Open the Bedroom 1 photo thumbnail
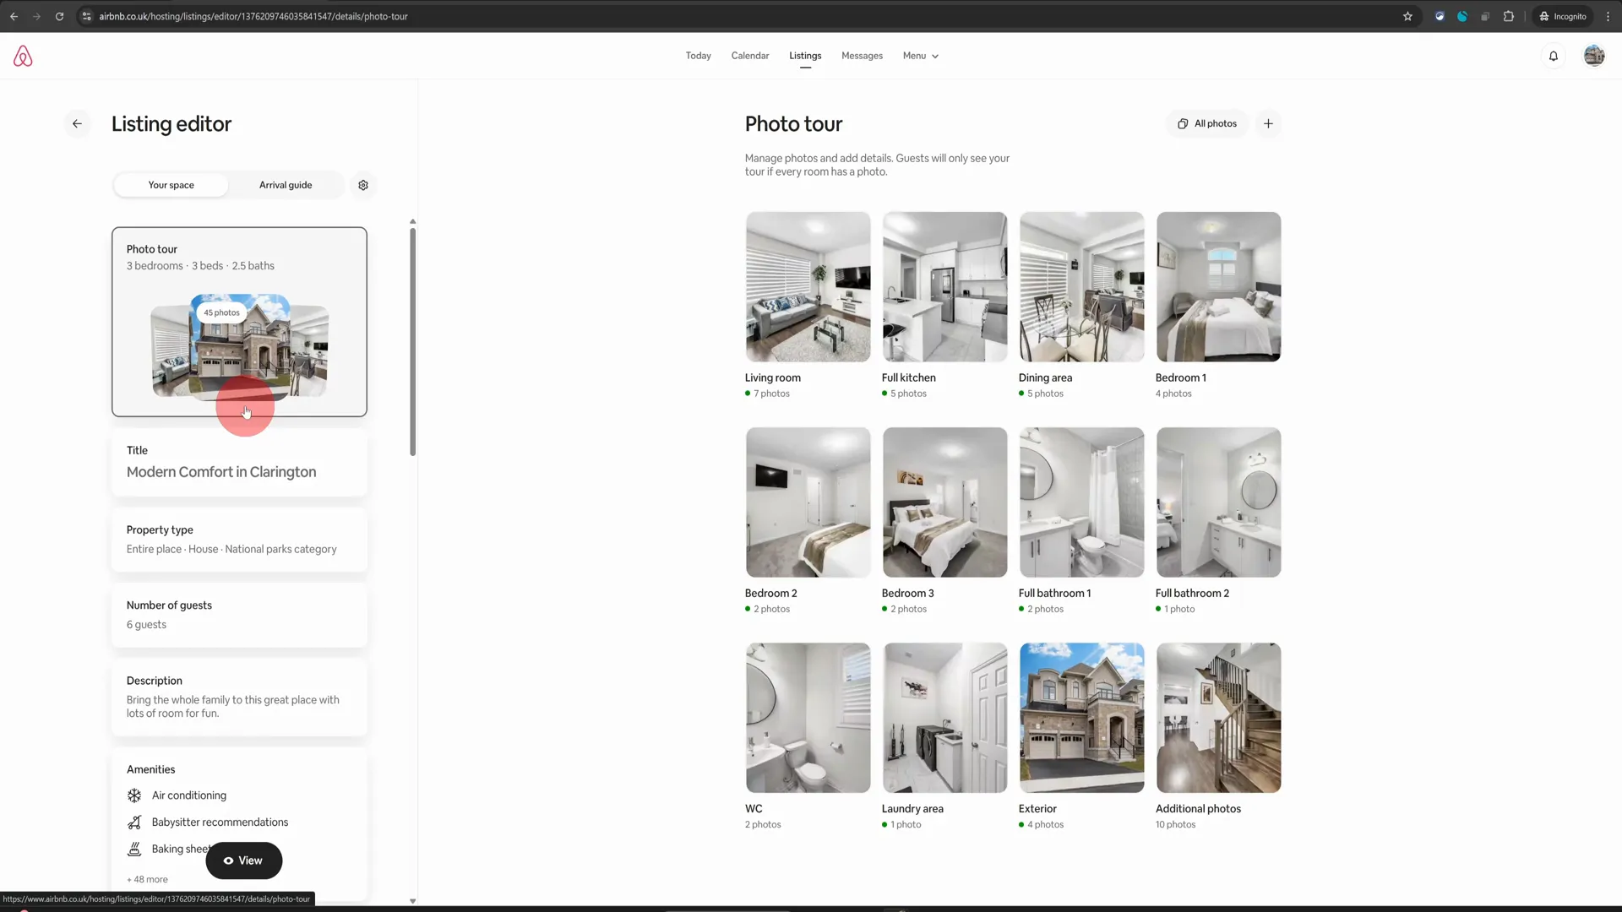This screenshot has height=912, width=1622. (1218, 287)
